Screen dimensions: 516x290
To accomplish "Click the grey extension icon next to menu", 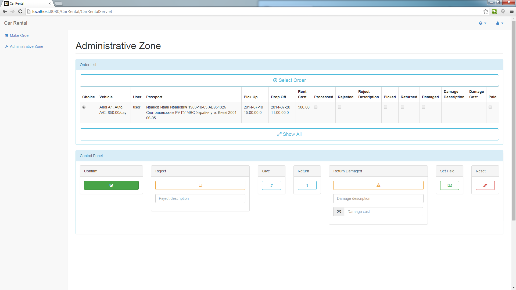I will [x=503, y=11].
